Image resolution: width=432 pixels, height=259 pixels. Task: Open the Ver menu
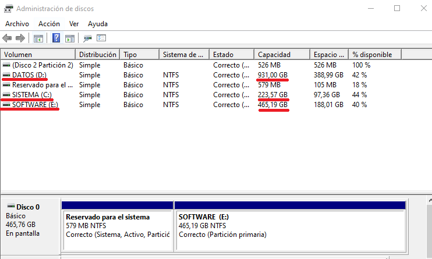[74, 24]
